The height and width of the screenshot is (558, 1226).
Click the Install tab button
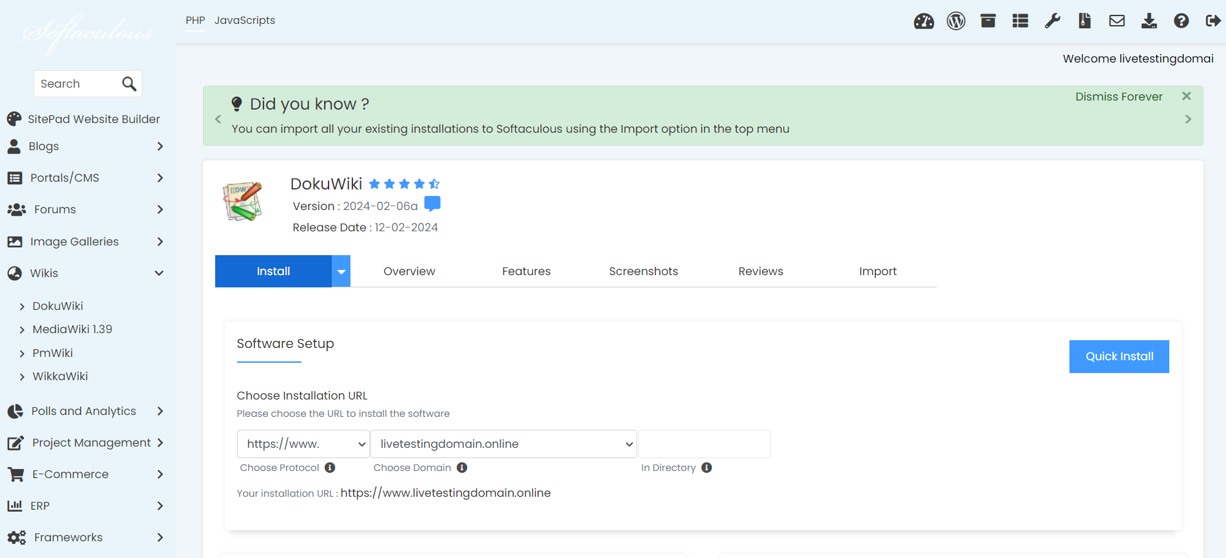click(x=273, y=271)
